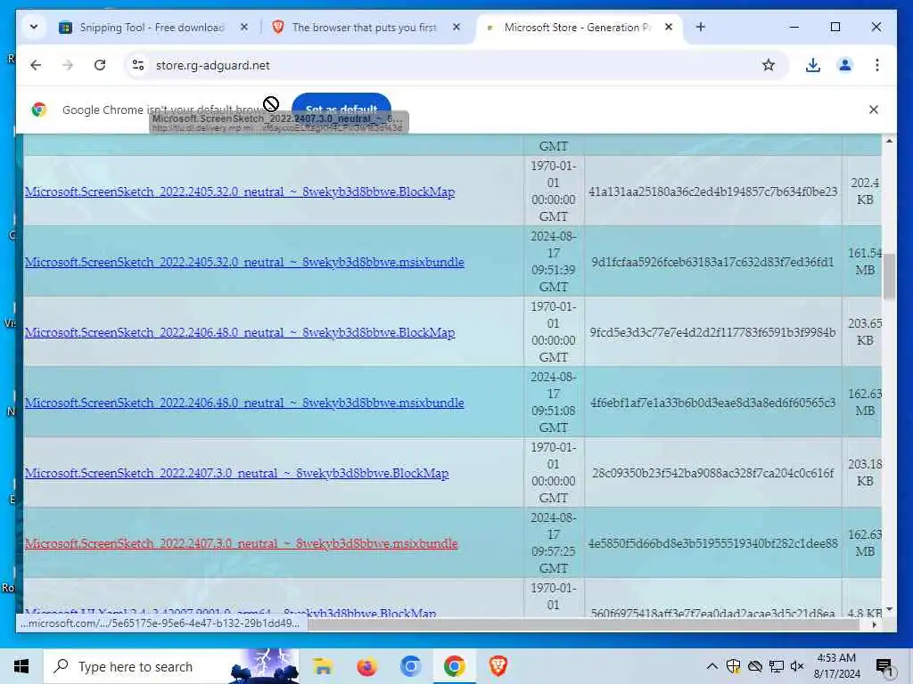Set Chrome as default browser
Screen dimensions: 913x684
coord(341,110)
